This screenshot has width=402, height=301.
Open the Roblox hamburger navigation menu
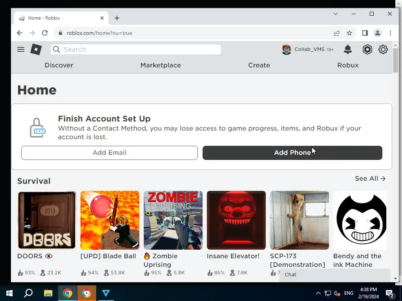(x=21, y=49)
